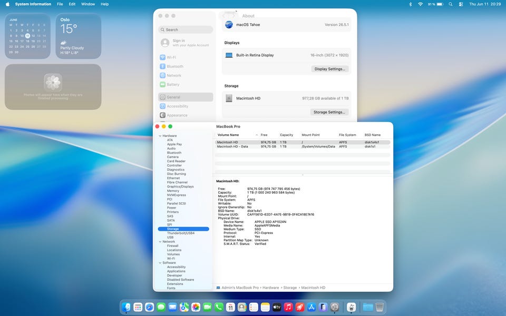The height and width of the screenshot is (316, 506).
Task: Open Finder from the Dock
Action: (126, 307)
